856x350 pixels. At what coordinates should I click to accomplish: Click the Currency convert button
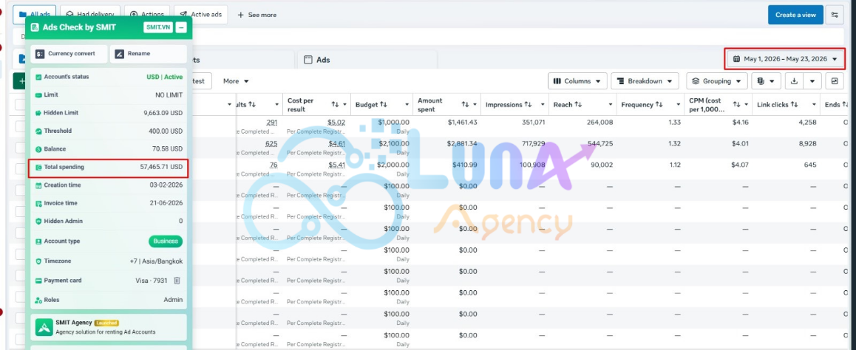(69, 54)
